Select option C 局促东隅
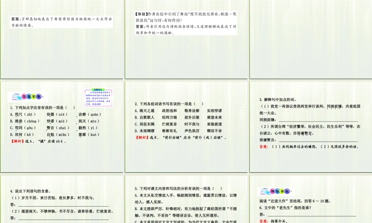This screenshot has height=223, width=372. (144, 124)
